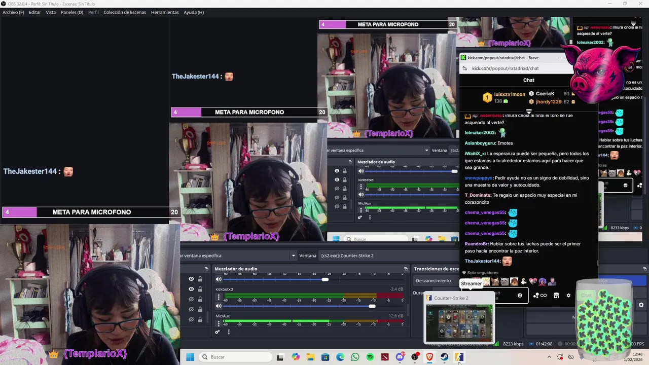
Task: Show the fourth source via its crossed-eye icon
Action: pyautogui.click(x=191, y=309)
